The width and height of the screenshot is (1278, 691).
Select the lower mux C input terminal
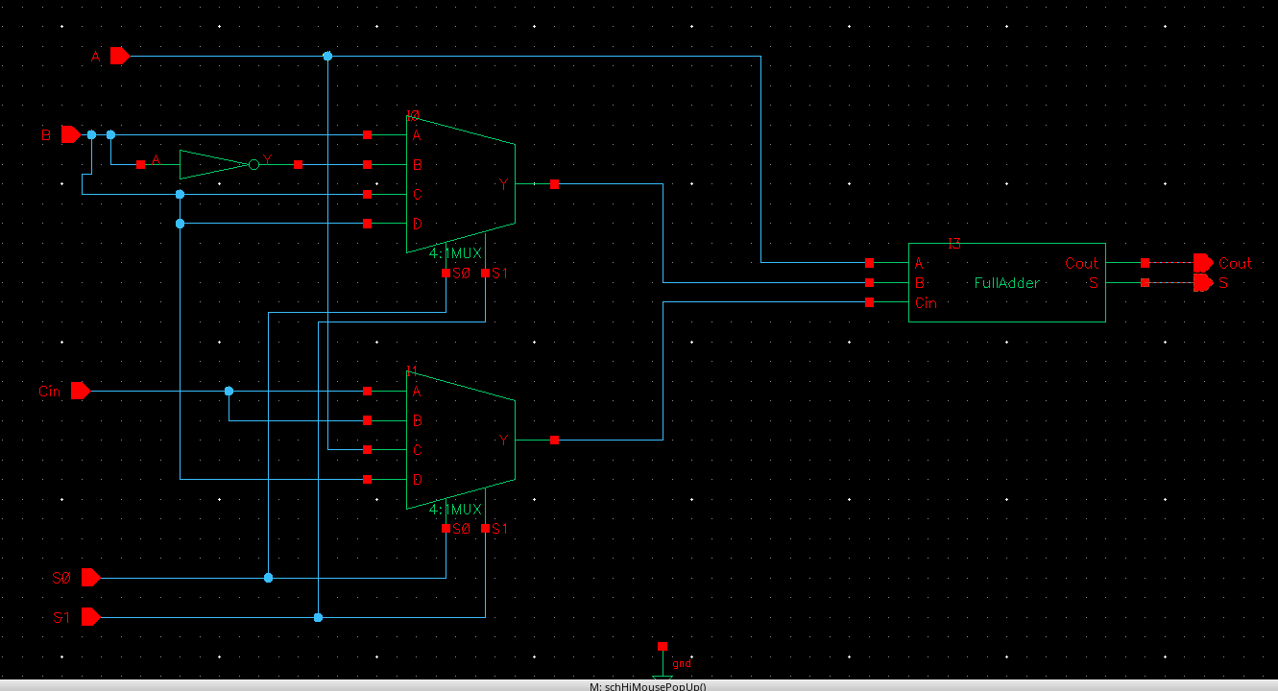coord(367,450)
